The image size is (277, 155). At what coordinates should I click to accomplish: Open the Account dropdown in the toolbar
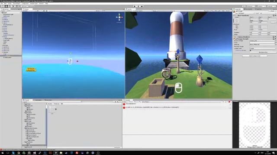(251, 6)
